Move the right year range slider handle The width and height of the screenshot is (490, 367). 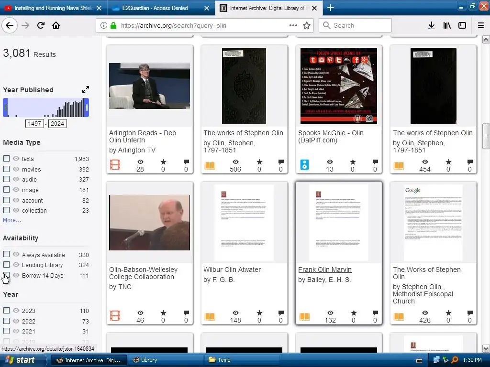87,108
